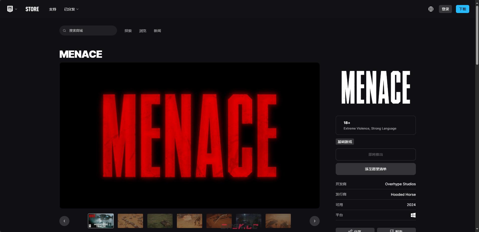The width and height of the screenshot is (479, 232).
Task: Click the Epic Games logo icon
Action: click(x=10, y=9)
